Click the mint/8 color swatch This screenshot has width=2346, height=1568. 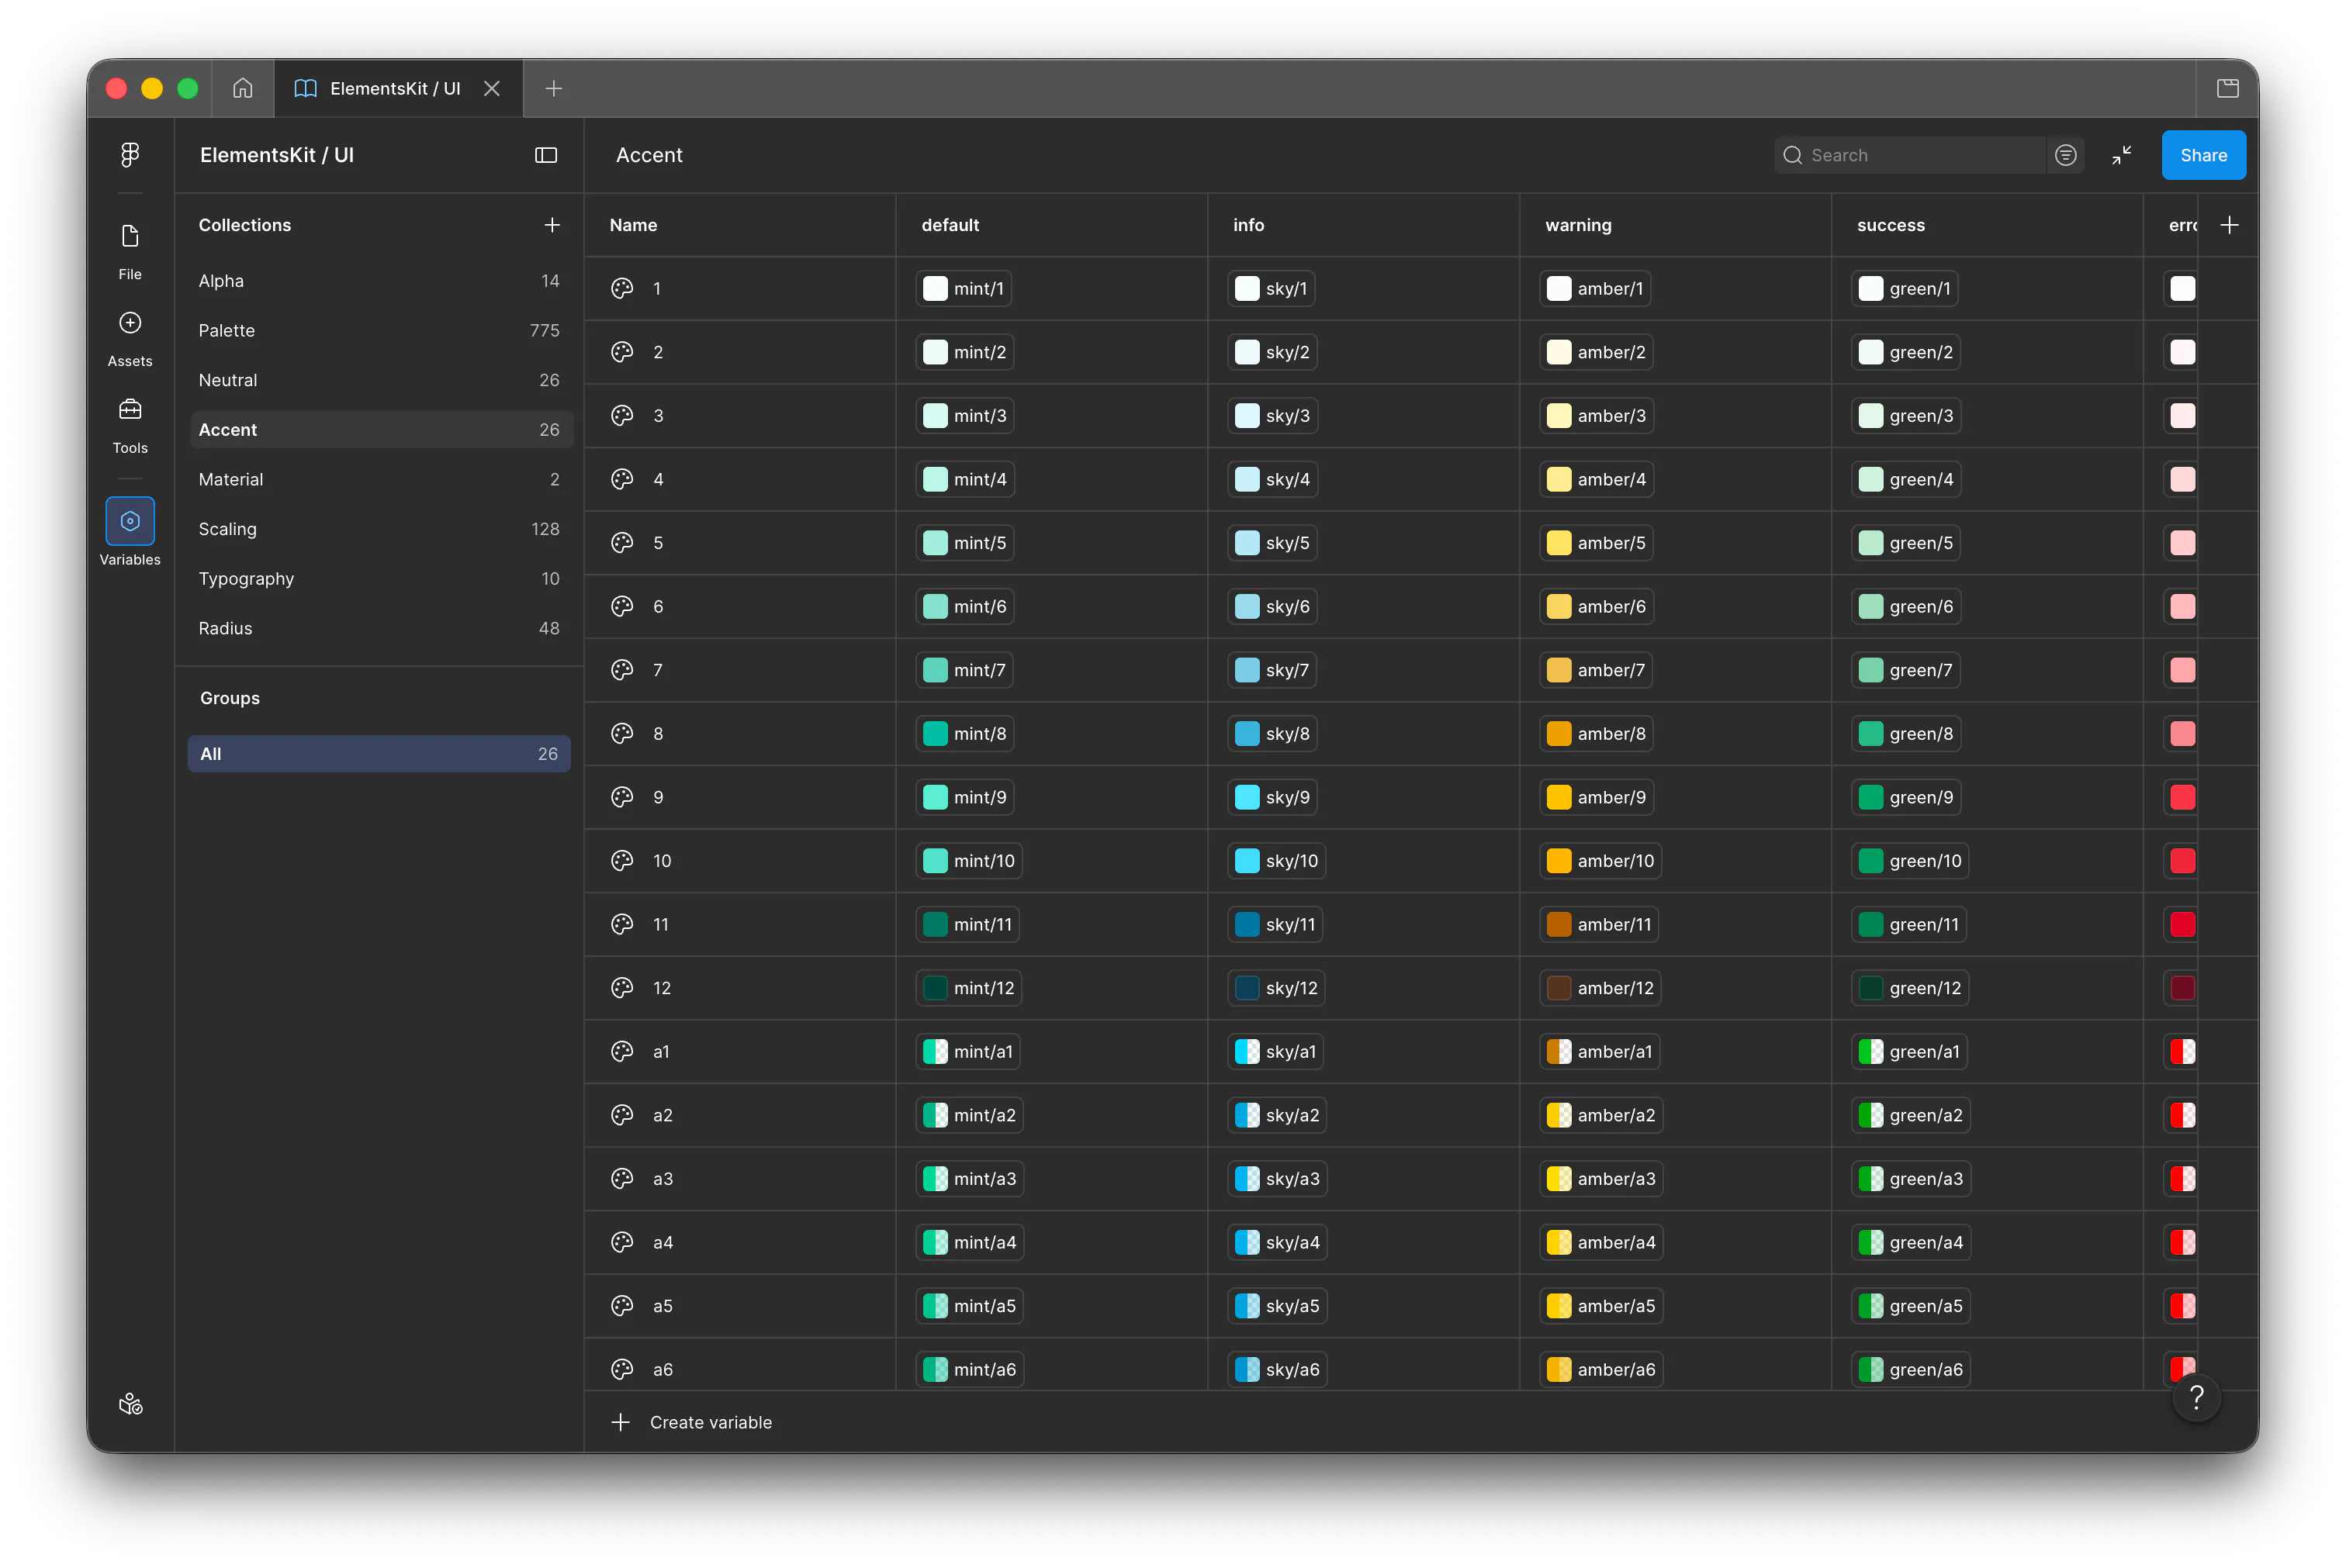[934, 733]
